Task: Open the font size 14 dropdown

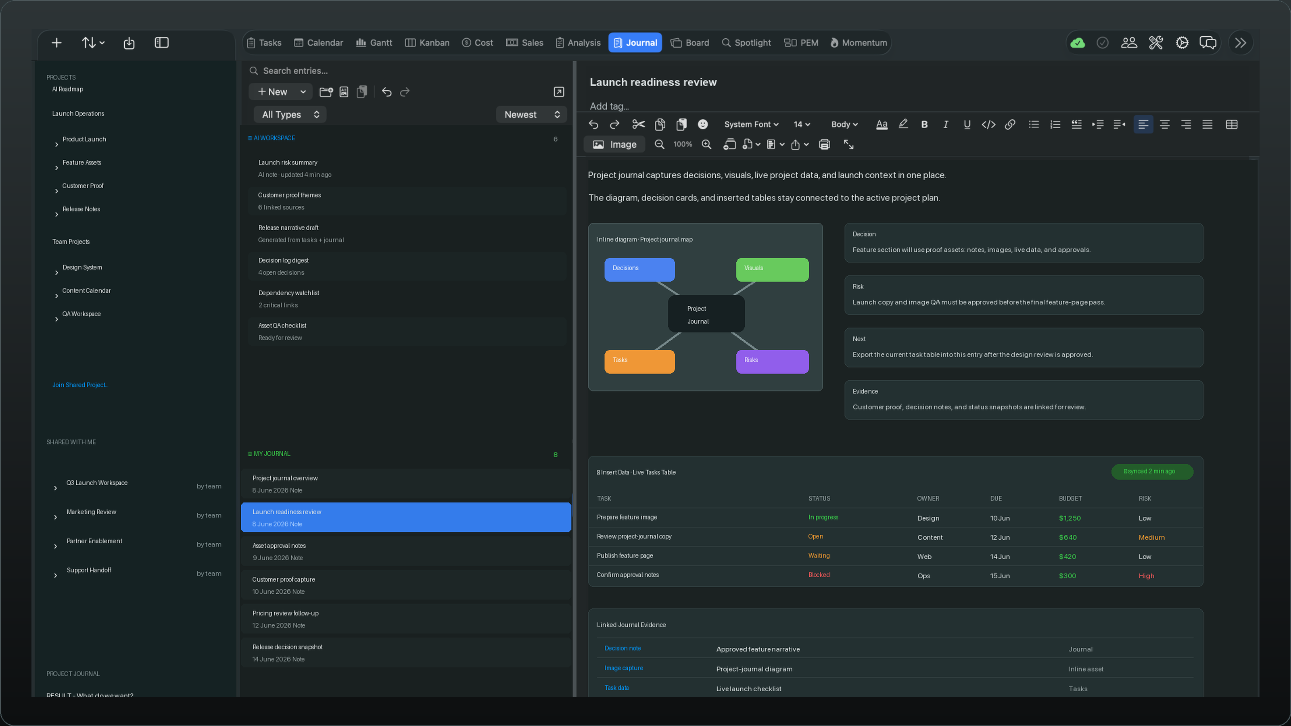Action: coord(802,124)
